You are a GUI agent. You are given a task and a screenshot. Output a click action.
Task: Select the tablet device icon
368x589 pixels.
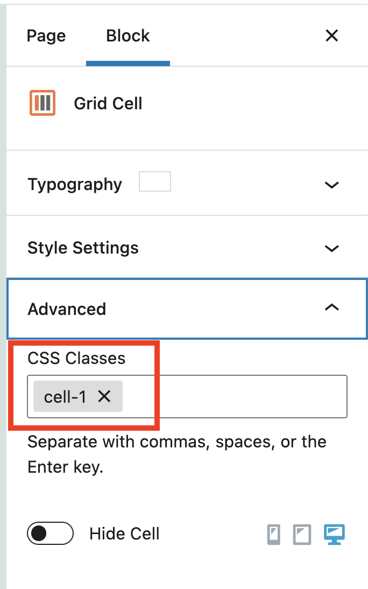(x=302, y=534)
